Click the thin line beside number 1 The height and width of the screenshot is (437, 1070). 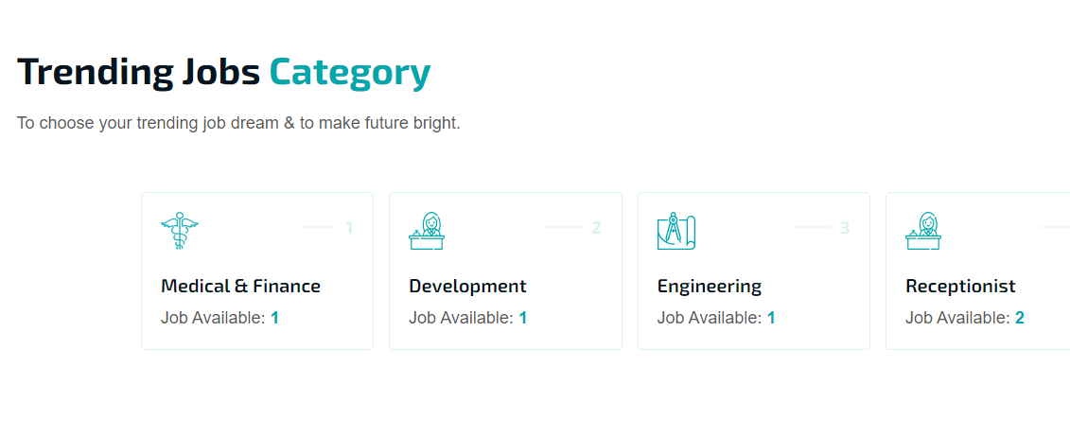point(317,227)
